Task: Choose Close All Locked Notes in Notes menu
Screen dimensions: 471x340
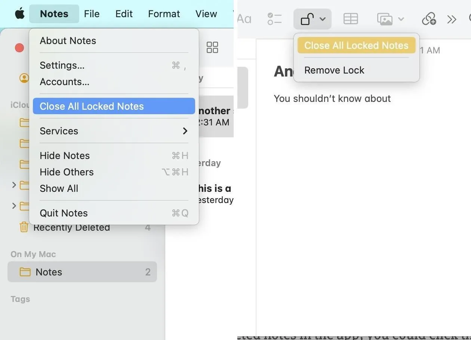Action: click(114, 106)
